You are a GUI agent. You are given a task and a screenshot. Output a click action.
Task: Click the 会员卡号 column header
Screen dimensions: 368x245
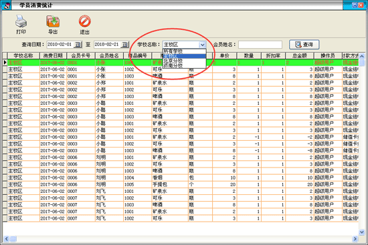(x=81, y=56)
